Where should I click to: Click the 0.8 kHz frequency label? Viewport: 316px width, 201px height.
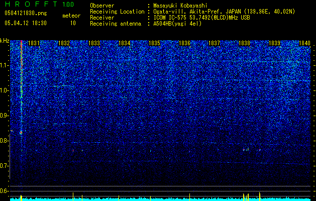pos(5,141)
